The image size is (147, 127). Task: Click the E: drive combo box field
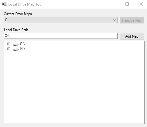point(61,20)
